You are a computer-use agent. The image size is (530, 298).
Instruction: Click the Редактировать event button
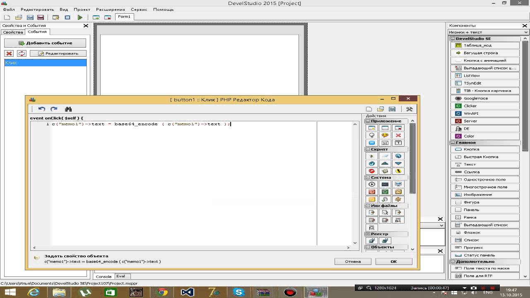58,53
